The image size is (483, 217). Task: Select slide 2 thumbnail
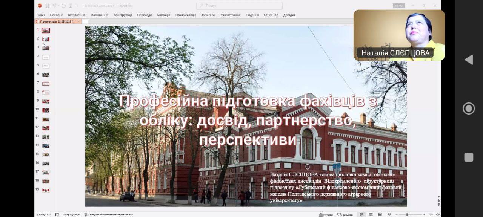pos(46,39)
